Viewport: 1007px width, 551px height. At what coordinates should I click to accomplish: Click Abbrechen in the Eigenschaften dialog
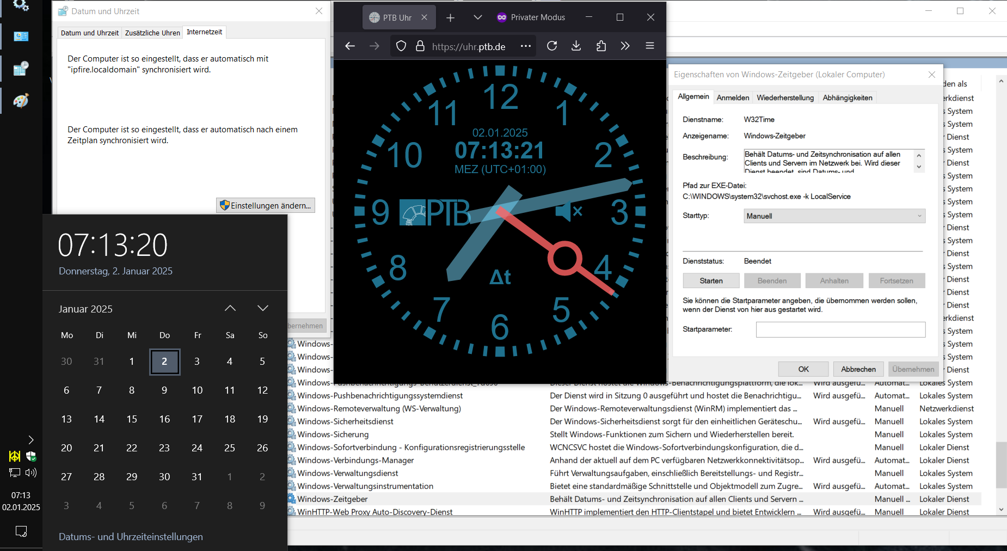[858, 369]
